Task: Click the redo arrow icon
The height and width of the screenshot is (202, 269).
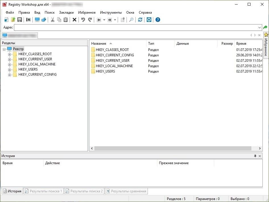Action: [x=90, y=20]
